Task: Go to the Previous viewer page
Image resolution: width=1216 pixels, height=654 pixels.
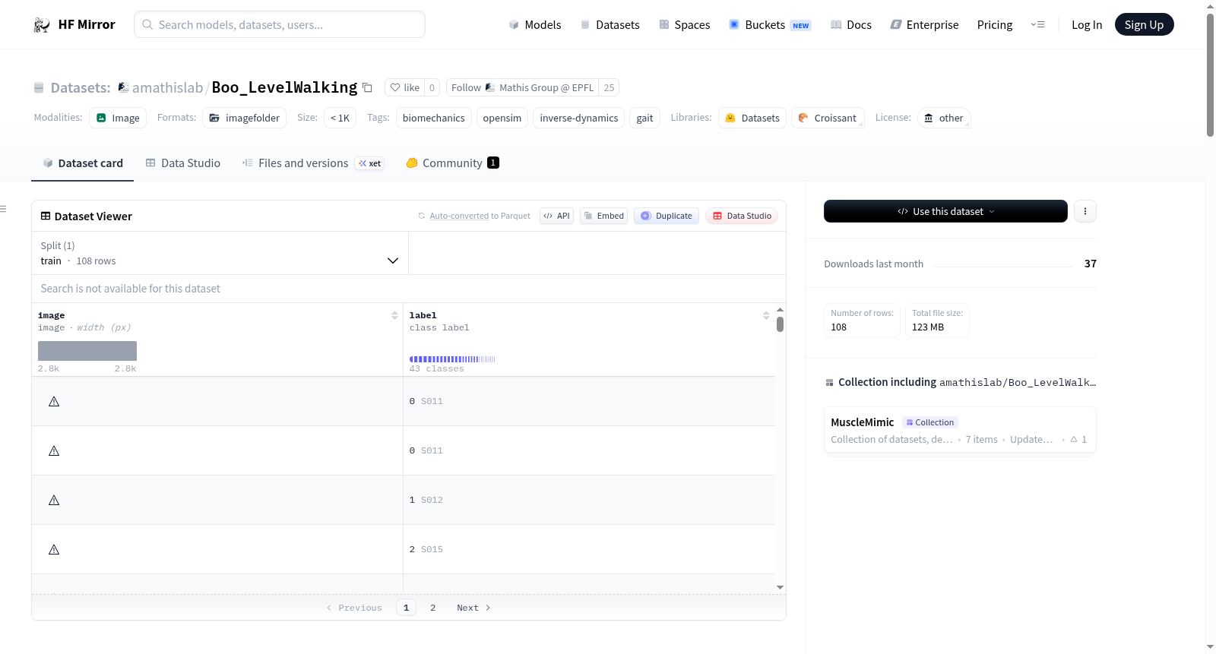Action: coord(354,608)
